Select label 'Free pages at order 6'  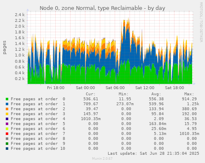pos(38,129)
